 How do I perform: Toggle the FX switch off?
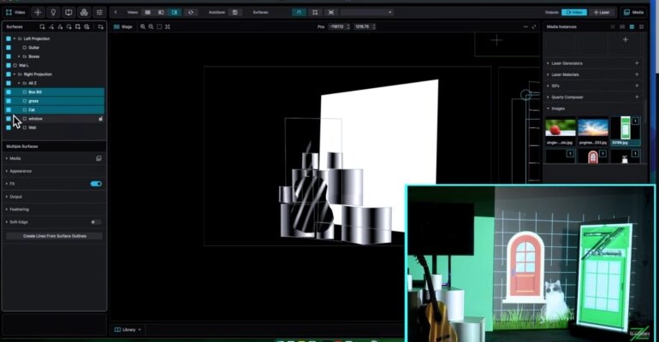tap(96, 184)
